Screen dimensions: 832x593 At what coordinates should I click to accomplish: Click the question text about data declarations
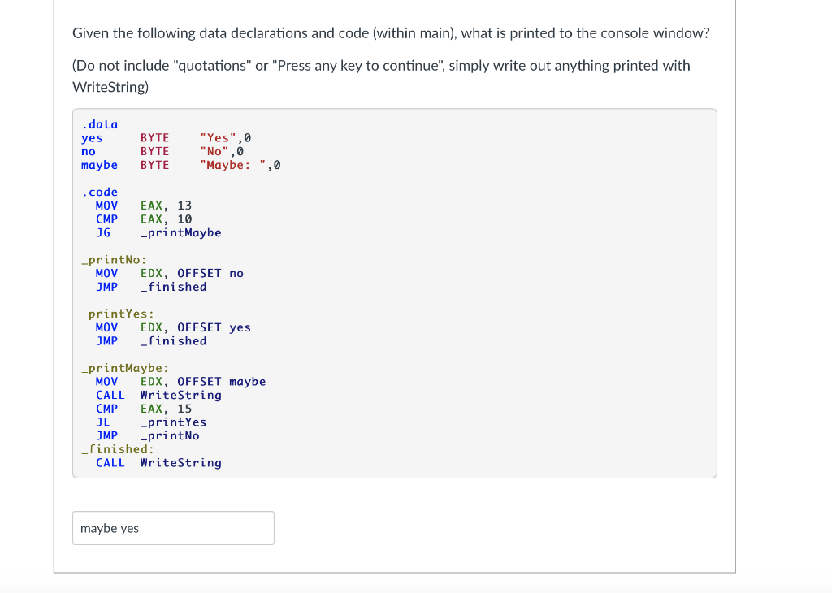coord(391,33)
